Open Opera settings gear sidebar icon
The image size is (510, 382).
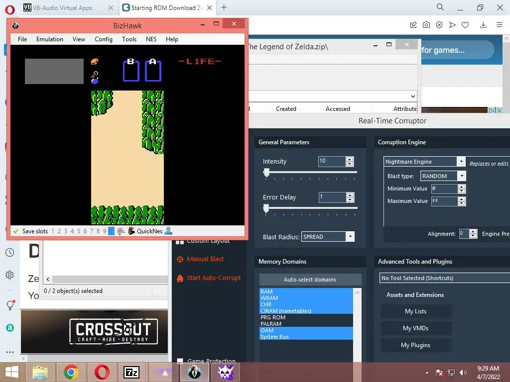click(10, 275)
